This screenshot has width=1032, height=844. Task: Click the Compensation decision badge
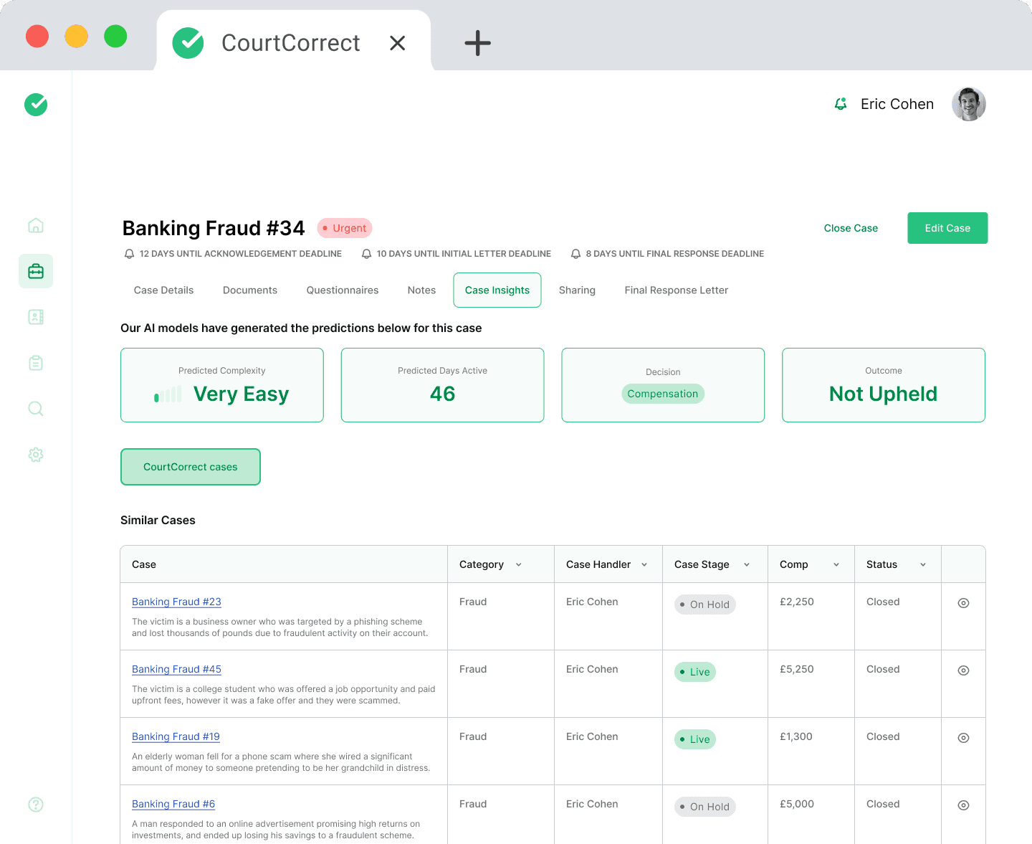(663, 394)
